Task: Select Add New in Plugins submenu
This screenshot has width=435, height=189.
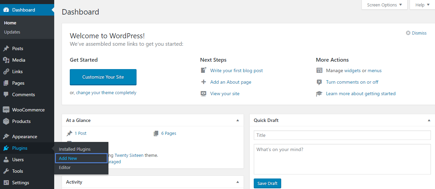Action: coord(81,158)
